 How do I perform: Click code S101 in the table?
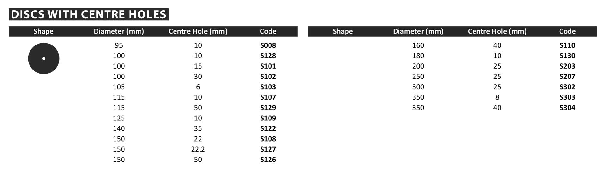point(268,66)
